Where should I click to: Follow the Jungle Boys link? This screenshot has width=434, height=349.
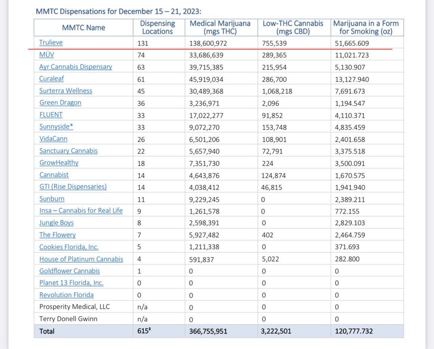(x=56, y=223)
